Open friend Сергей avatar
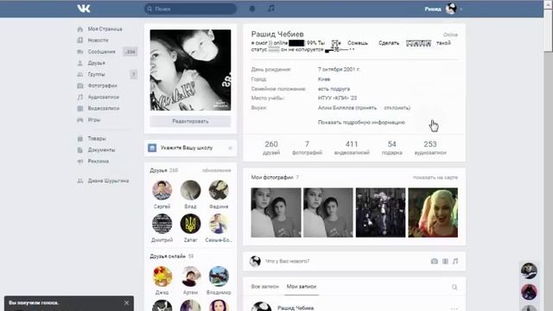Screen dimensions: 553x311 click(x=162, y=190)
